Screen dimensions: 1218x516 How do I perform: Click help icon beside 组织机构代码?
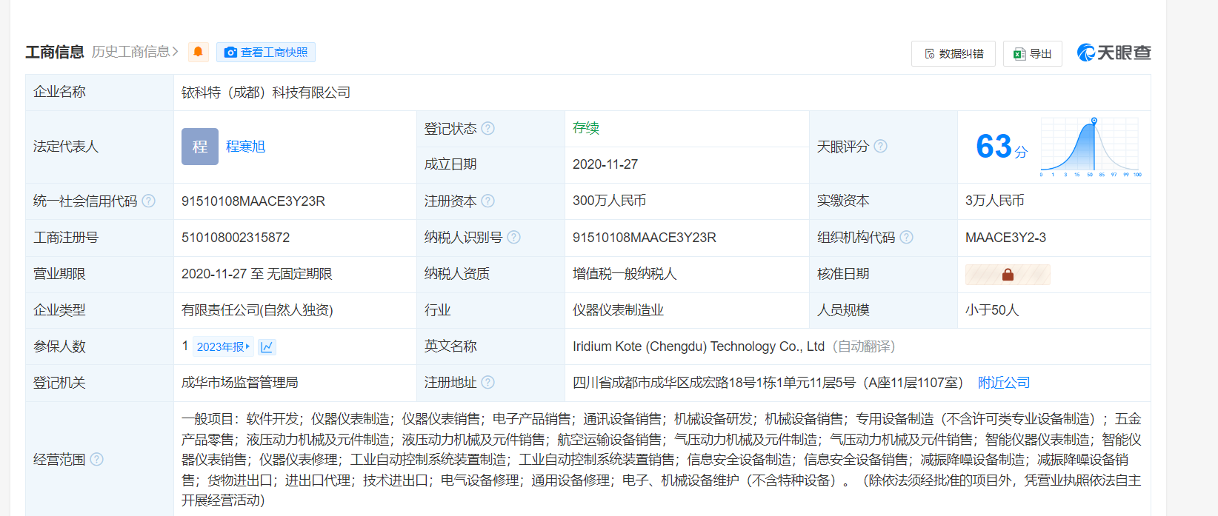click(906, 237)
